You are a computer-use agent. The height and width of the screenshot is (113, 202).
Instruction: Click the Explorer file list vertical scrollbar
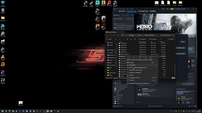point(175,70)
